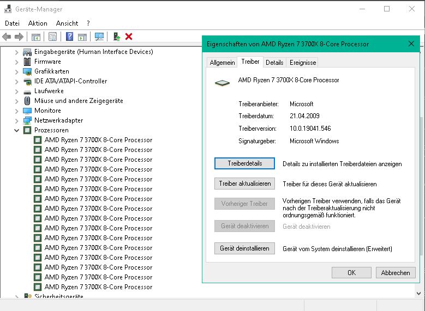Click the Gerät deinstallieren button

point(245,248)
